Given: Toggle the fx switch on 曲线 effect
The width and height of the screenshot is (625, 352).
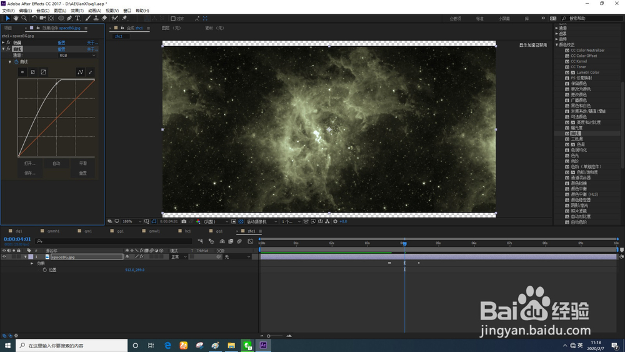Looking at the screenshot, I should [x=8, y=49].
